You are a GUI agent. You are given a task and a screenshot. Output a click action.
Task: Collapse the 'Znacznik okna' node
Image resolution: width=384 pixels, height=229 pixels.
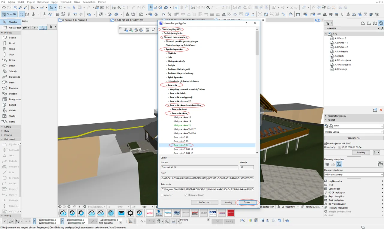point(170,113)
